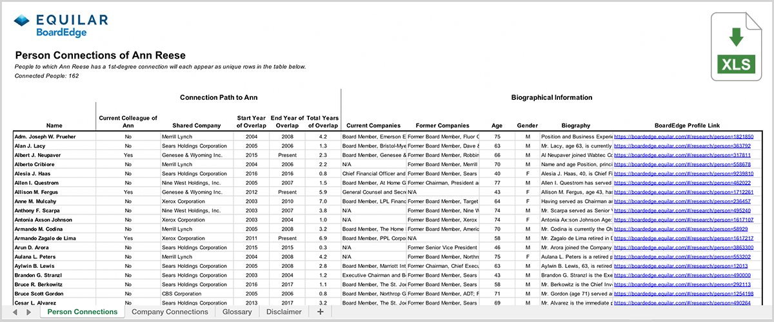The height and width of the screenshot is (322, 774).
Task: Click the Gender column header
Action: pos(528,126)
